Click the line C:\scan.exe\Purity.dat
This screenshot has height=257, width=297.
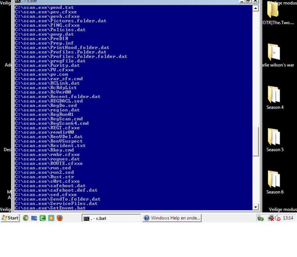click(x=47, y=65)
